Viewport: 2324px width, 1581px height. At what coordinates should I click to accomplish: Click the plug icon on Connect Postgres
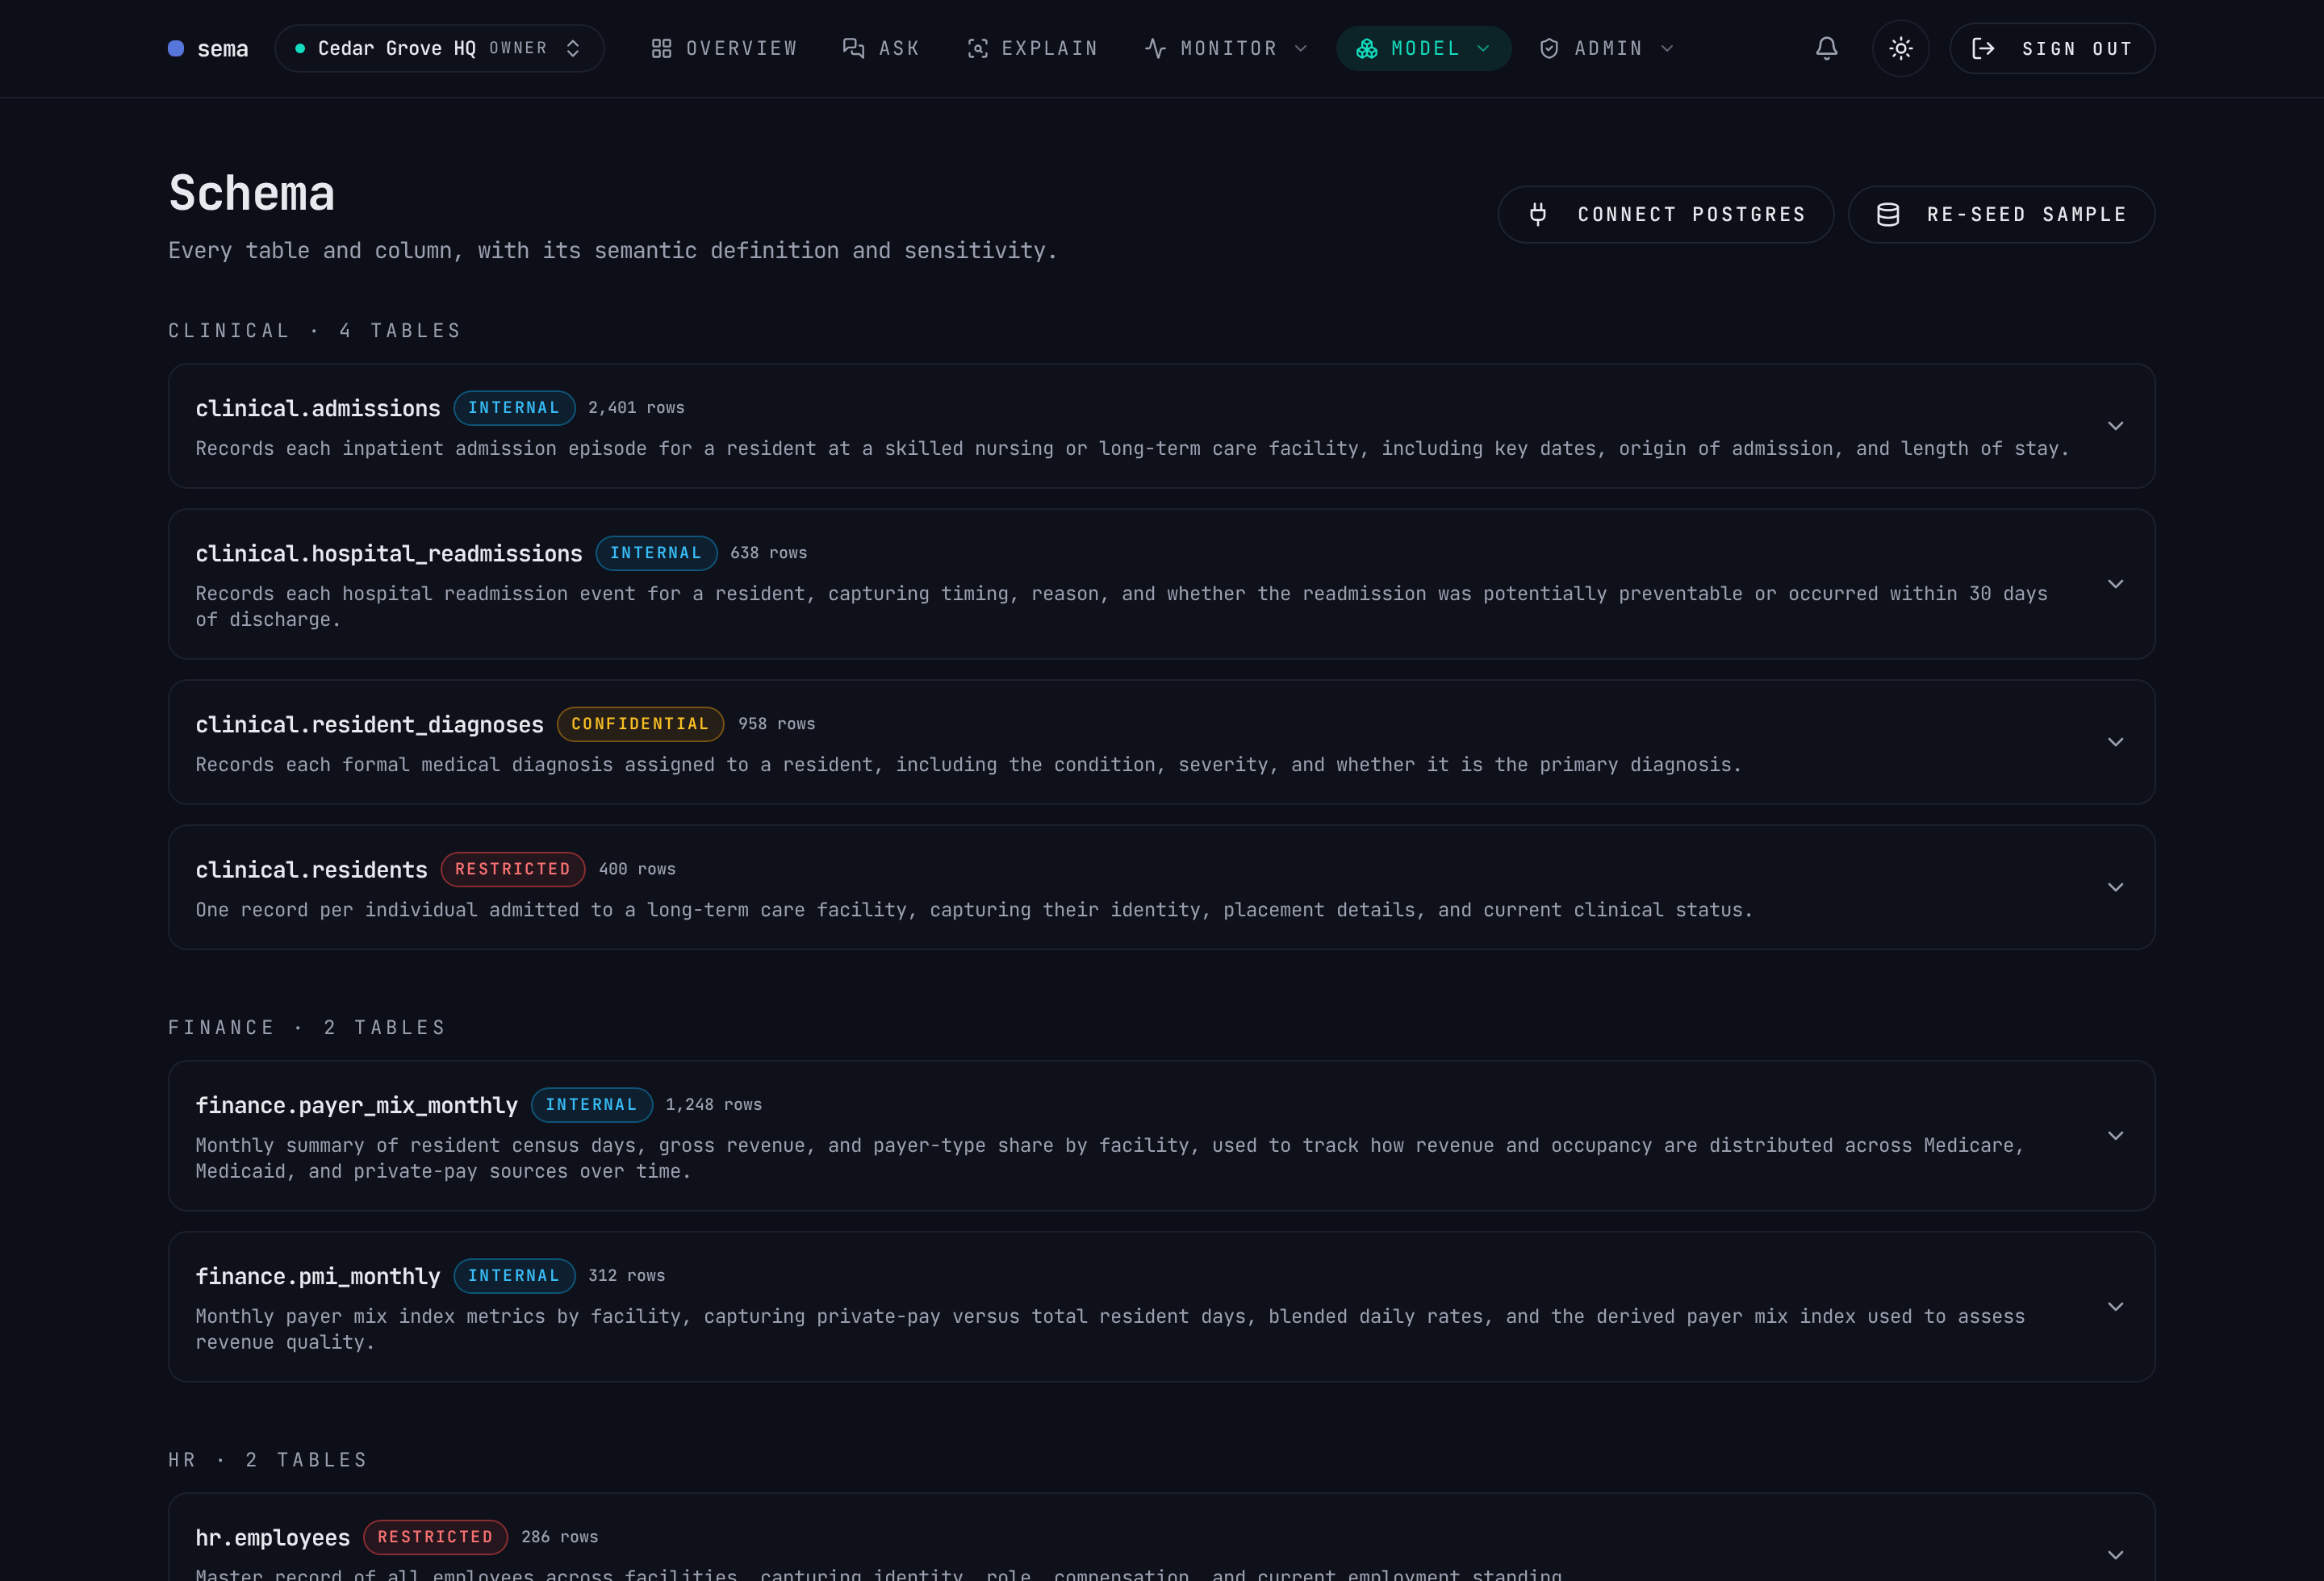tap(1538, 214)
